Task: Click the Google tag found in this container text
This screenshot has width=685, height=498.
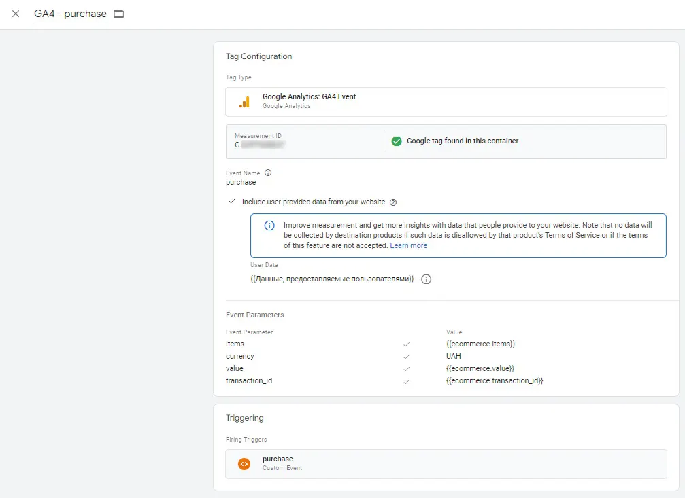Action: tap(463, 141)
